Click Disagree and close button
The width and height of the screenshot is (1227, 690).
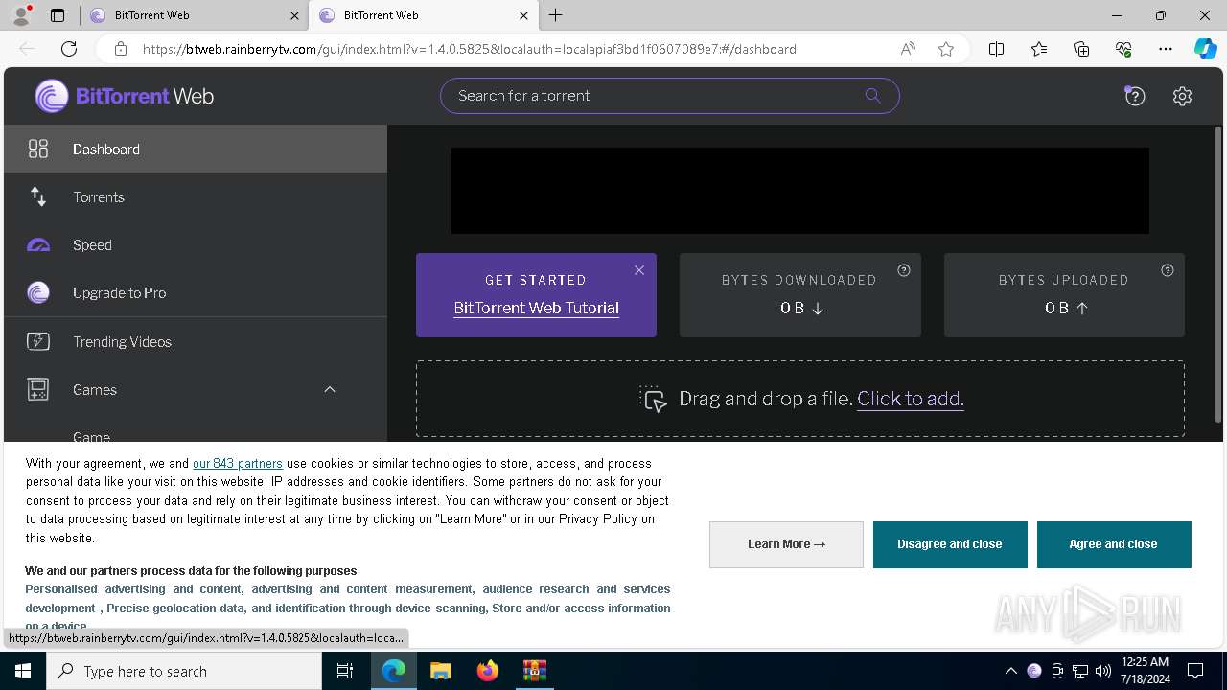tap(950, 544)
